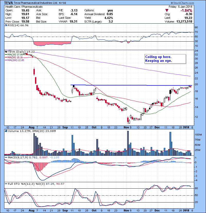Click the High 19.61 value
The height and width of the screenshot is (213, 206).
pyautogui.click(x=25, y=14)
